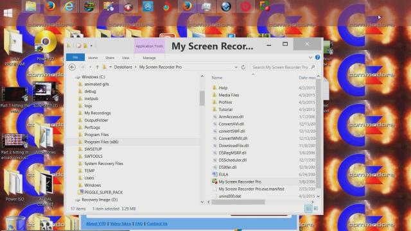Click quick access new folder icon
Screen dimensions: 411x231
tap(85, 46)
